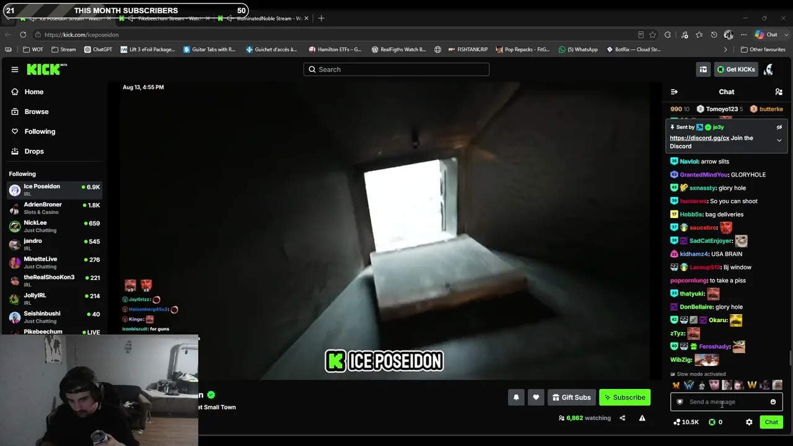Collapse the chat panel arrow icon
793x446 pixels.
pos(674,92)
